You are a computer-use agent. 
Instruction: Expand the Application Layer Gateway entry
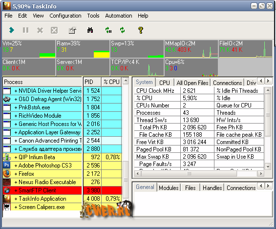click(x=16, y=132)
